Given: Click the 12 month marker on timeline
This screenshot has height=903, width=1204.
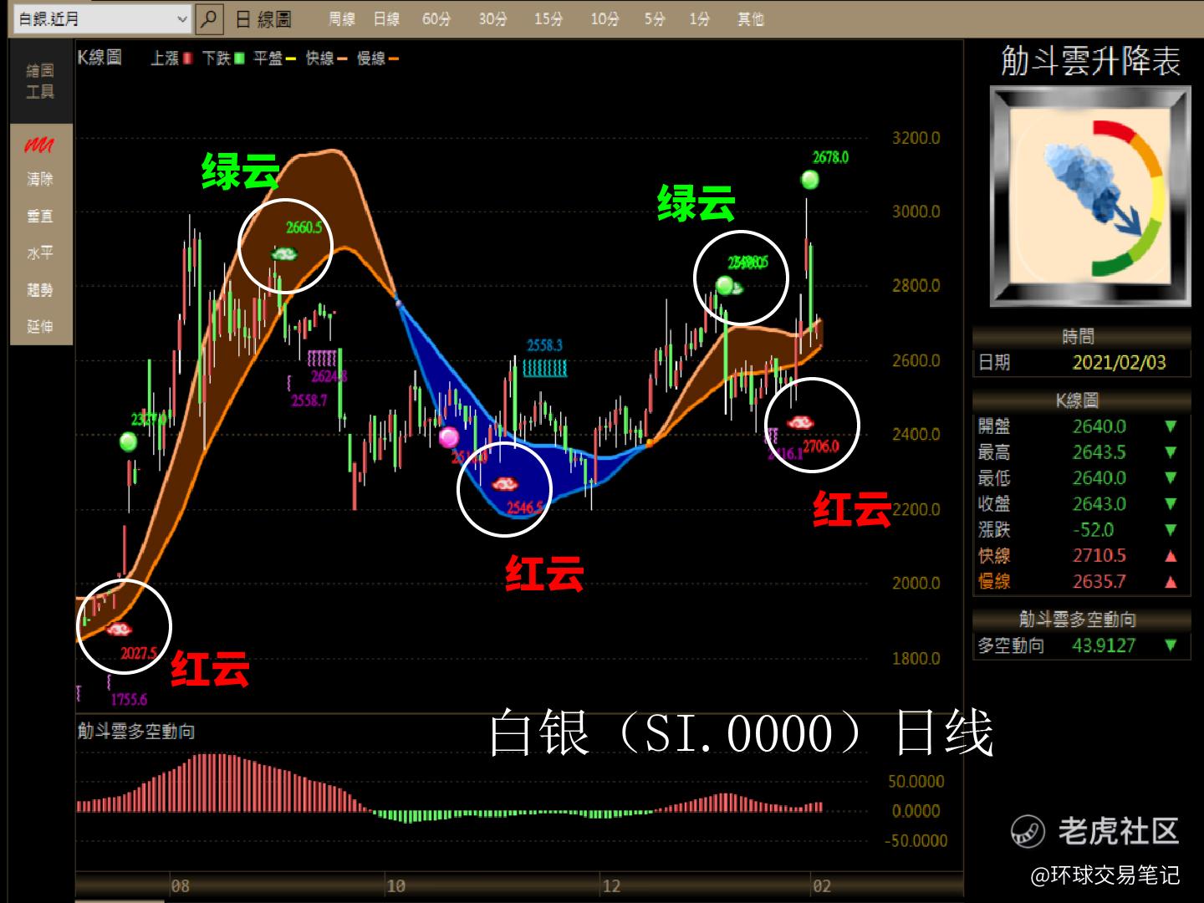Looking at the screenshot, I should 611,886.
